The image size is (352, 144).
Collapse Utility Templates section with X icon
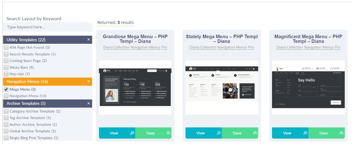88,39
